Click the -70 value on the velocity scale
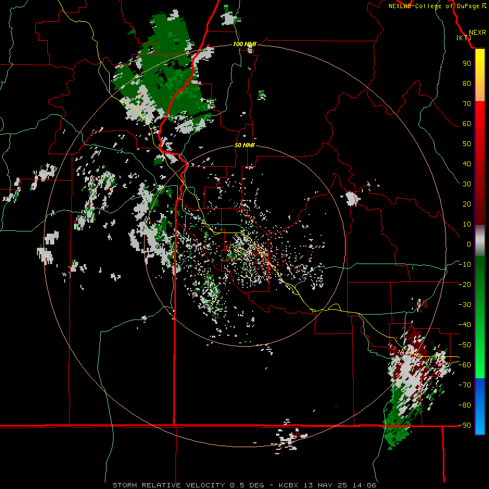Viewport: 489px width, 489px height. [465, 385]
